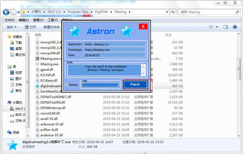Viewport: 243px width, 154px height.
Task: Select 计算机 in the sidebar
Action: (x=15, y=103)
